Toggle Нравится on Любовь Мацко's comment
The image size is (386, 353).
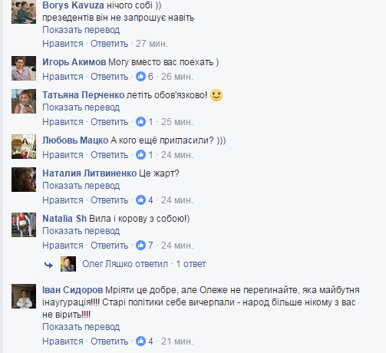pyautogui.click(x=63, y=155)
